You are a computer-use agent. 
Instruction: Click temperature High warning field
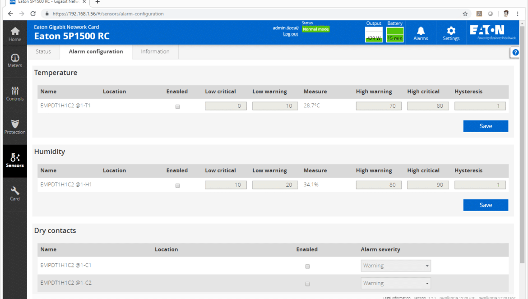click(x=379, y=106)
